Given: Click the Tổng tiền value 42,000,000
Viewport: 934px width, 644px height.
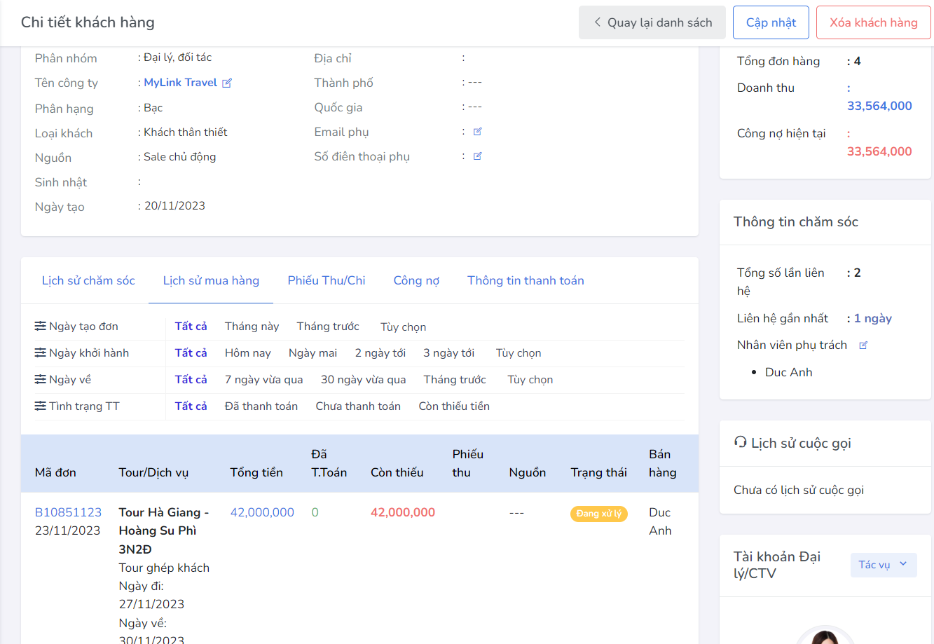Looking at the screenshot, I should coord(262,512).
